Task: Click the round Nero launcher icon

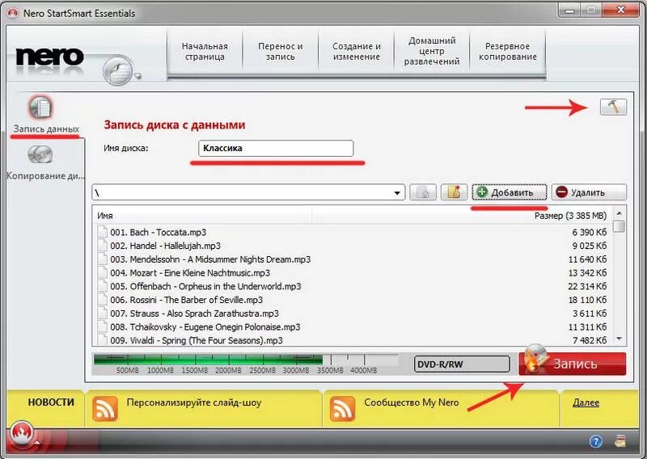Action: click(x=117, y=70)
